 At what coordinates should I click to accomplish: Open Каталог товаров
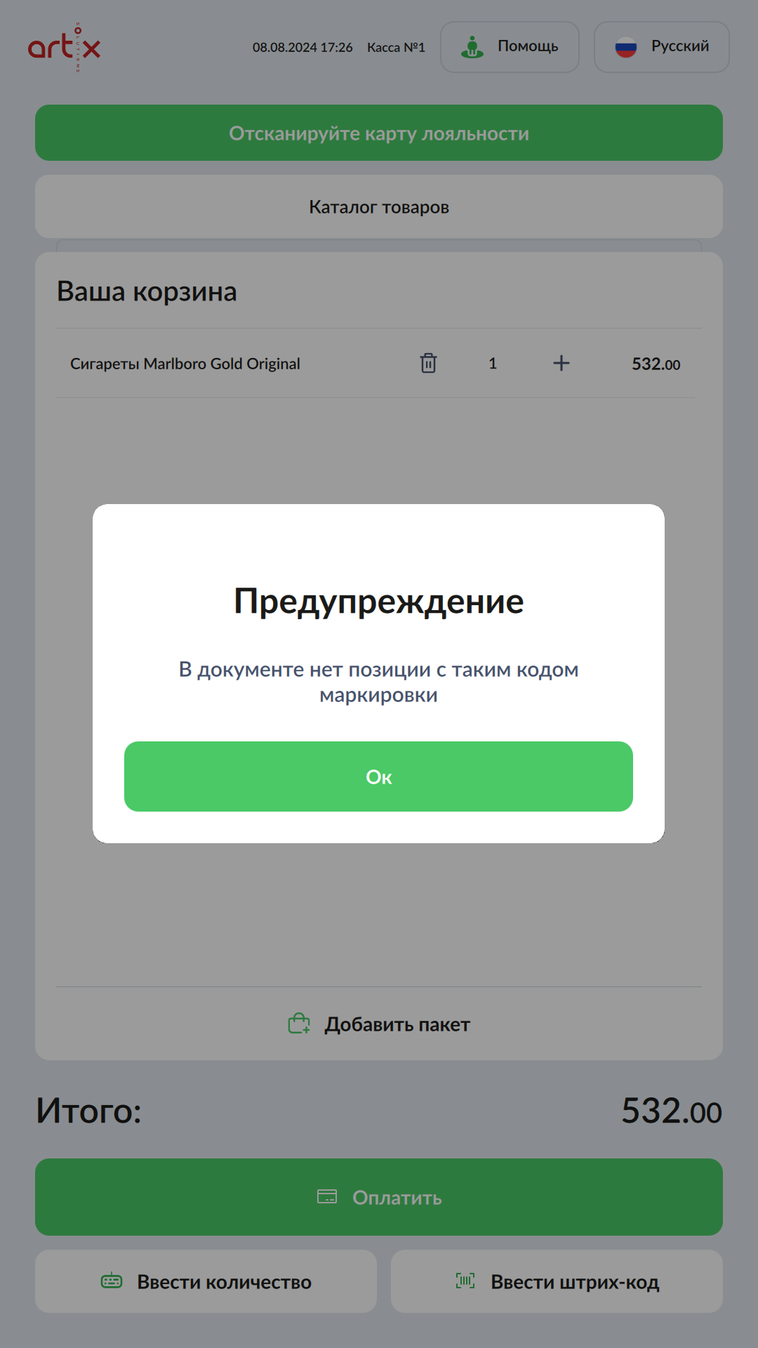click(379, 206)
